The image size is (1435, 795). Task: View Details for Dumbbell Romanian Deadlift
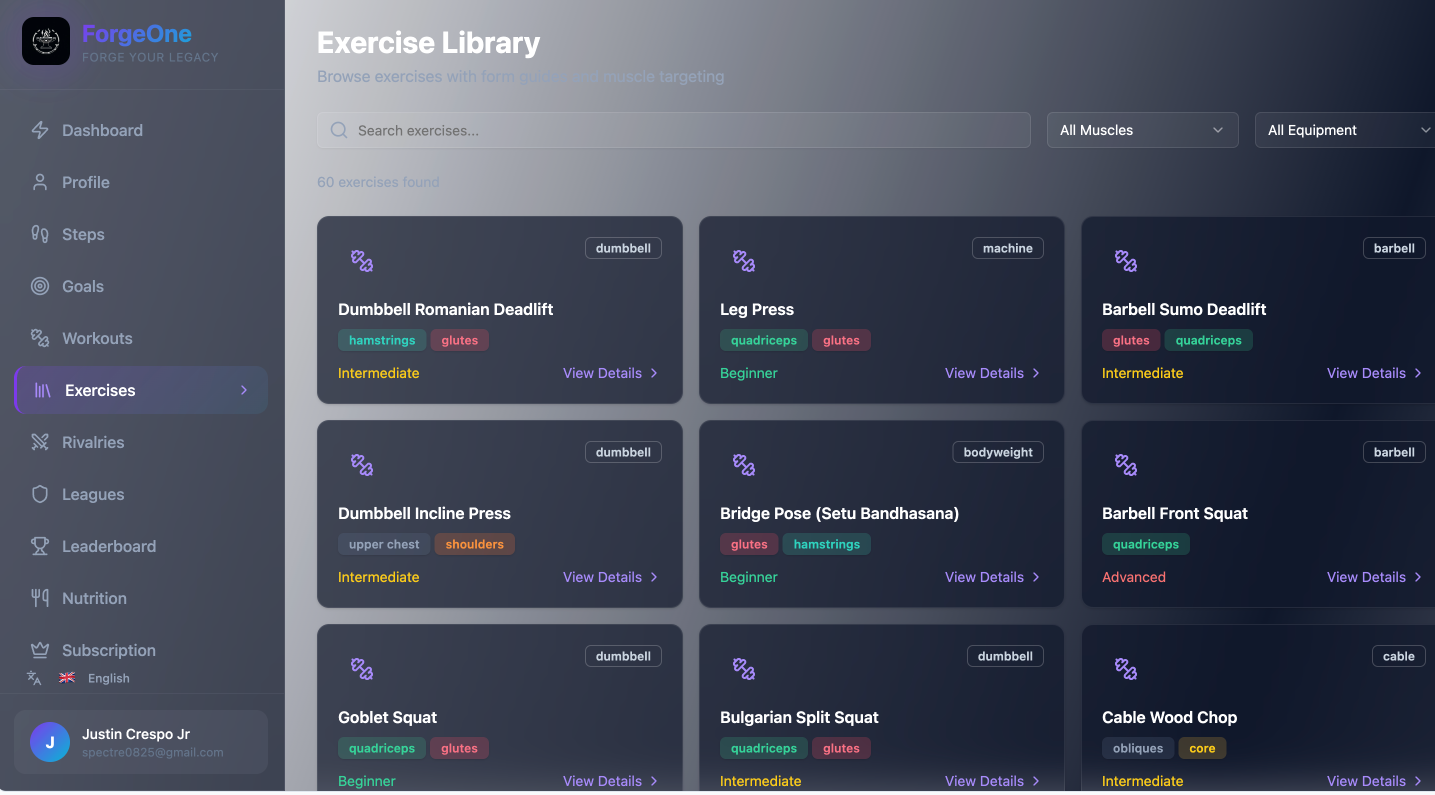610,373
